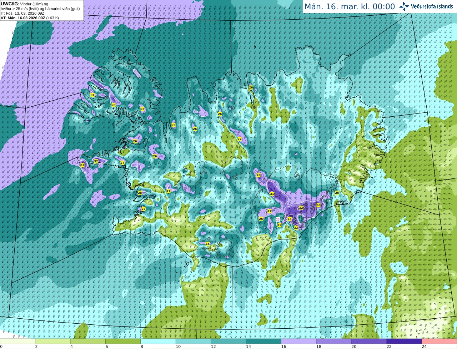Select the 'VT: Mán. 16.03.2026 00Z (+63 h)' line
The height and width of the screenshot is (349, 457).
tap(30, 18)
